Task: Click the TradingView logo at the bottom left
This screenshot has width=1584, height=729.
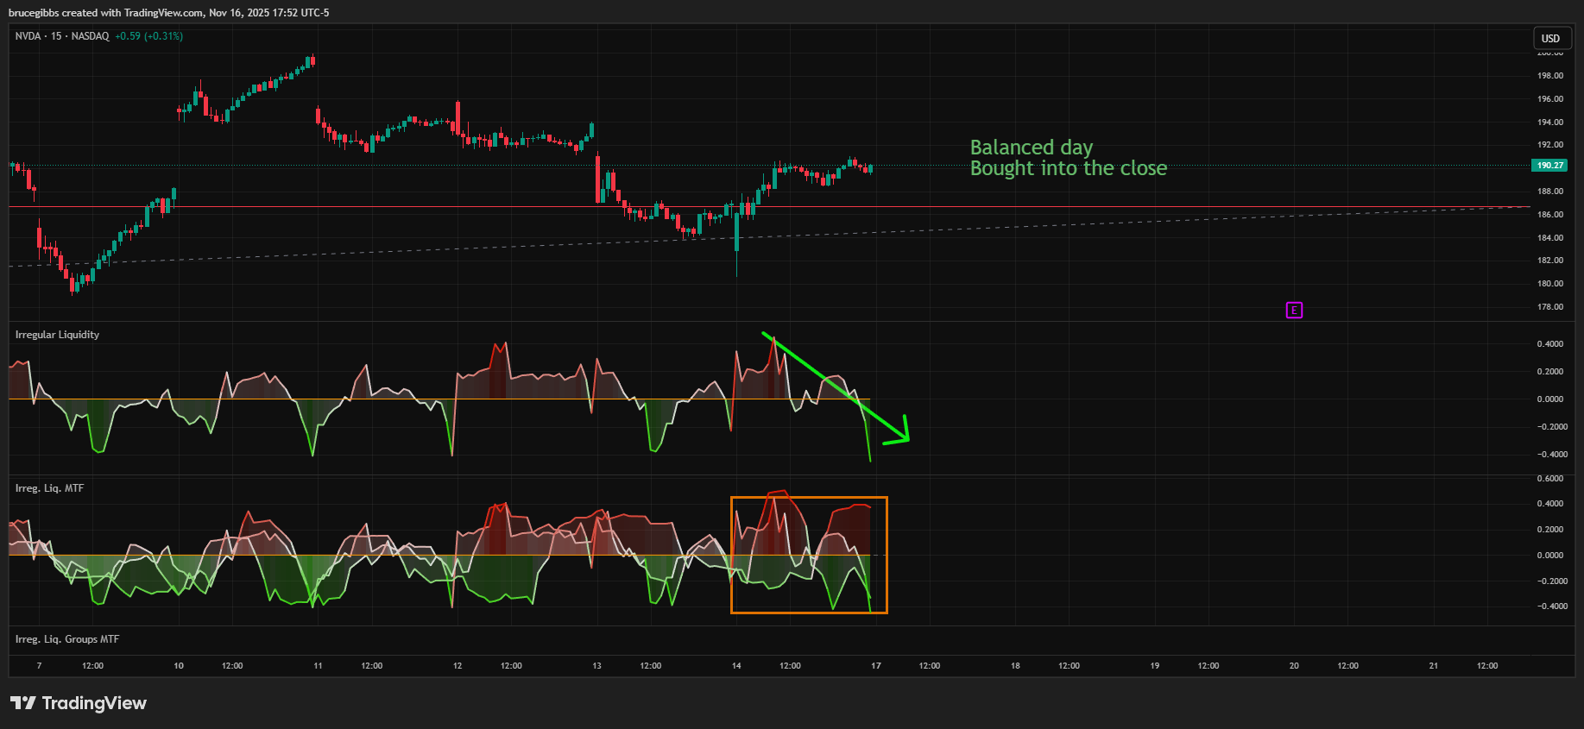Action: [79, 703]
